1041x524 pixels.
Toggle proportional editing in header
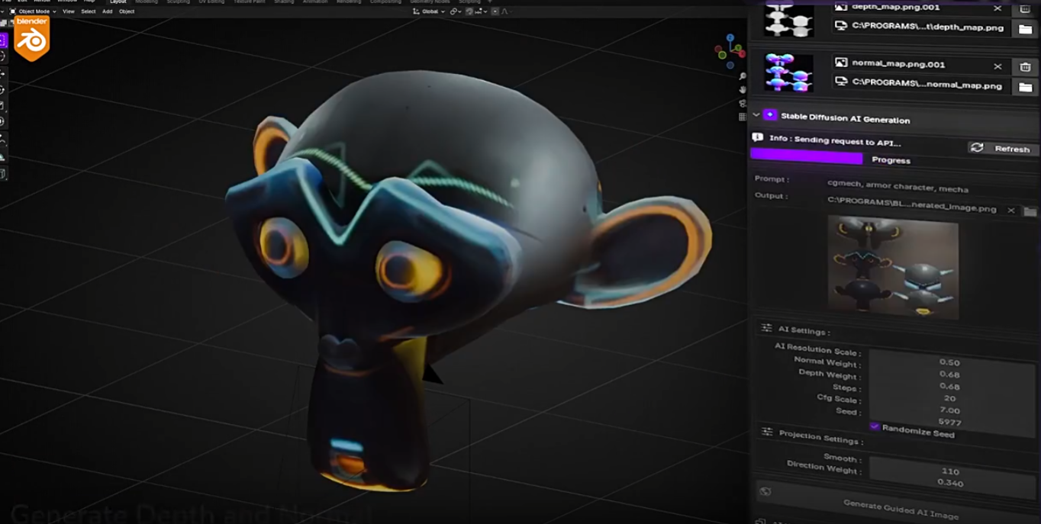(x=495, y=11)
